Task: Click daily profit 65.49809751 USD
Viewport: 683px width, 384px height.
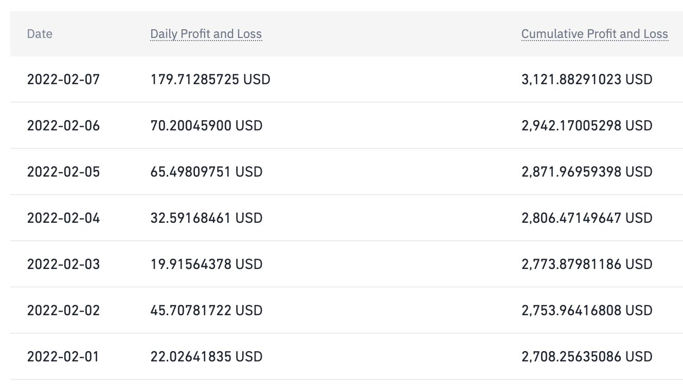Action: [206, 172]
